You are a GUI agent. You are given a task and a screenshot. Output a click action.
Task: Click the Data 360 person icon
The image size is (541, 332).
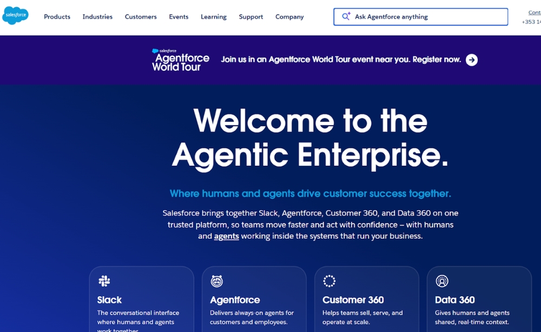point(442,281)
